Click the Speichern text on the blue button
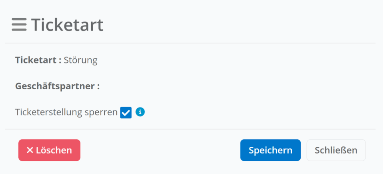Viewport: 383px width, 174px height. coord(270,150)
